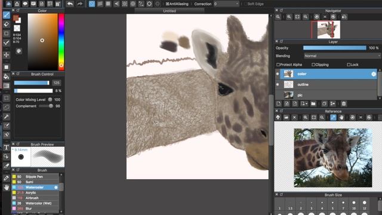Select the rectangular Select tool
This screenshot has width=382, height=215.
(x=7, y=98)
